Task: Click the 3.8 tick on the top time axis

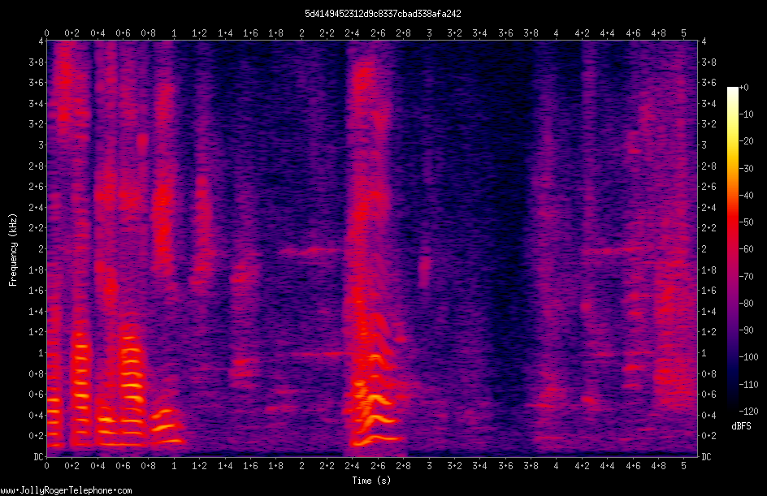Action: (x=531, y=33)
